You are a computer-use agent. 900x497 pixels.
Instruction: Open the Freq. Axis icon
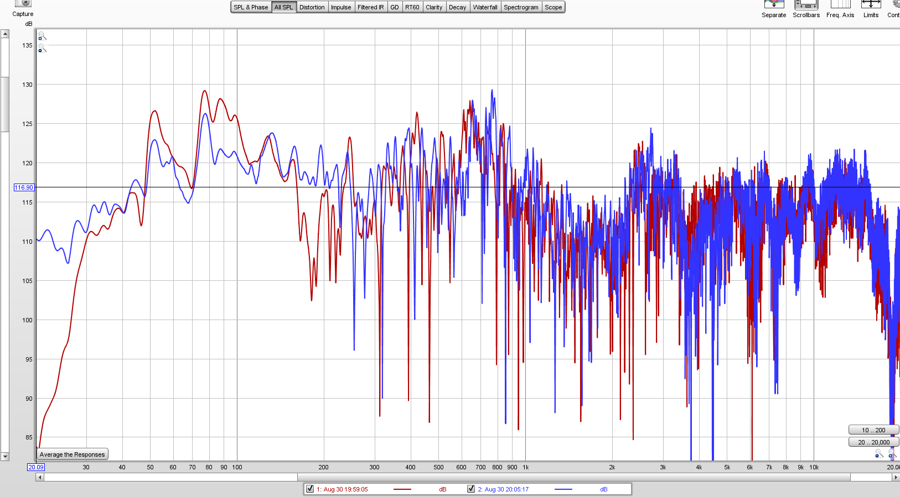pyautogui.click(x=840, y=5)
